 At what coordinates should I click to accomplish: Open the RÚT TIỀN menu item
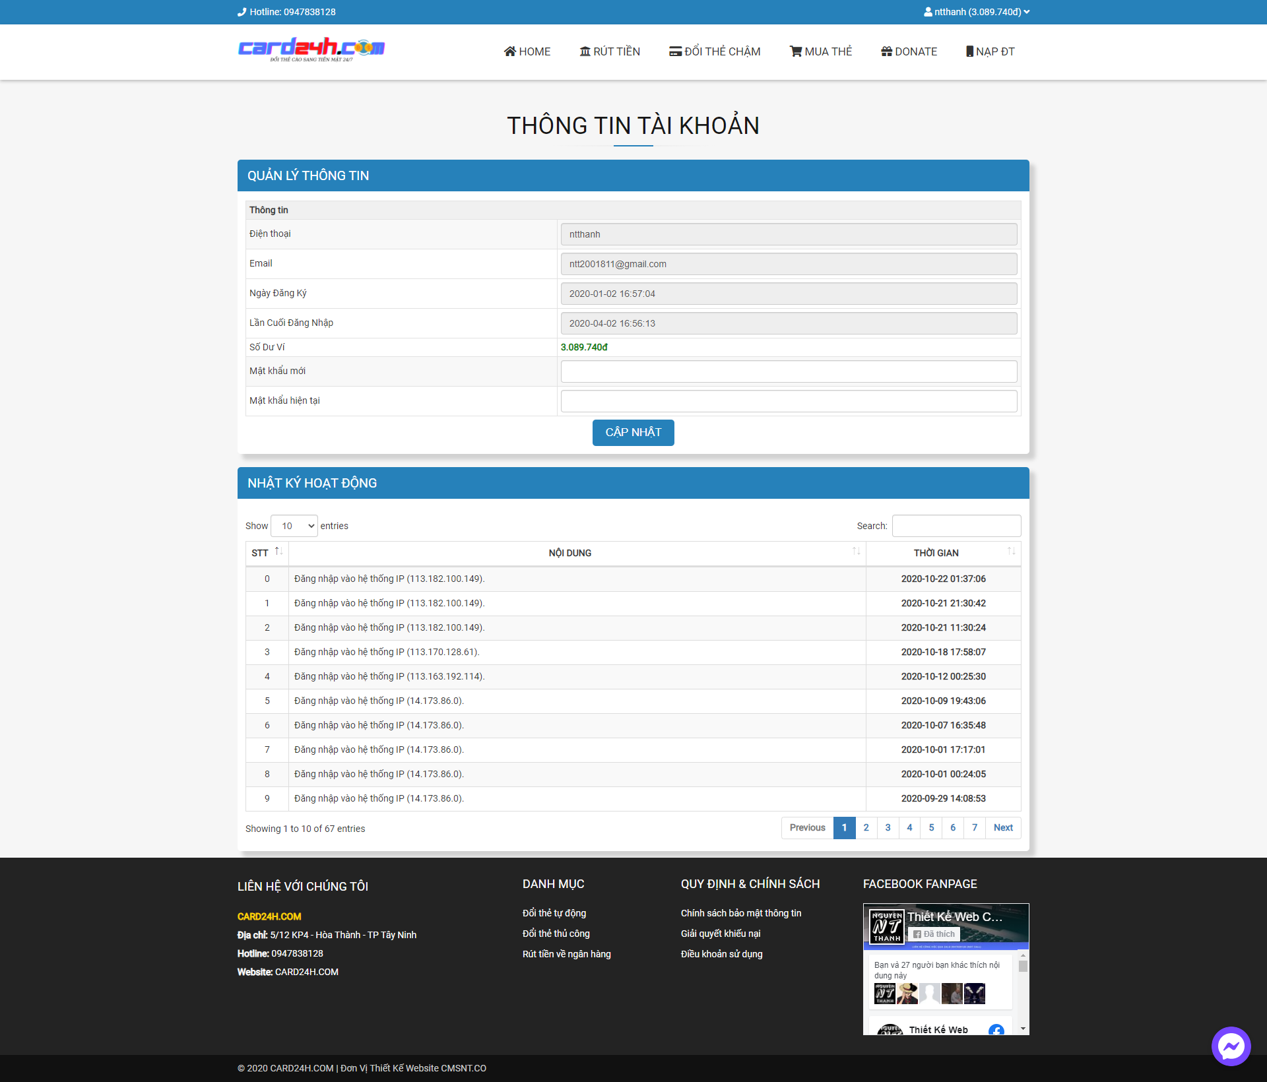(x=610, y=51)
